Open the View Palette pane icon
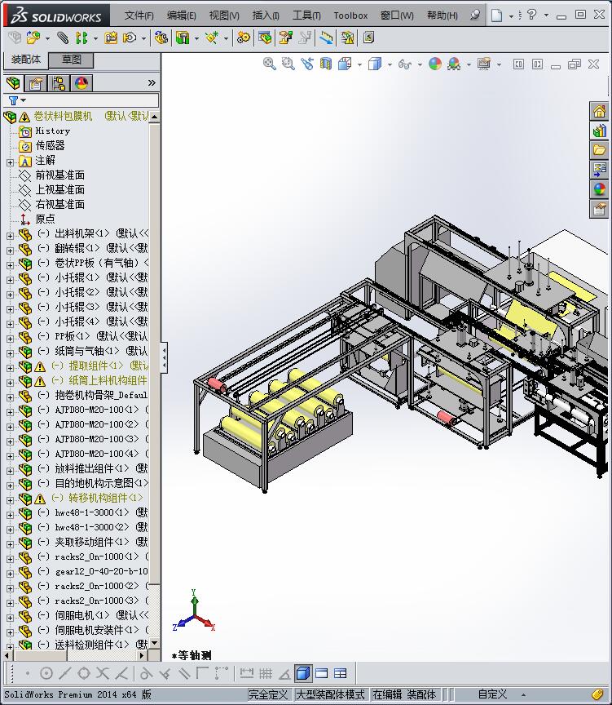The image size is (612, 705). 600,170
